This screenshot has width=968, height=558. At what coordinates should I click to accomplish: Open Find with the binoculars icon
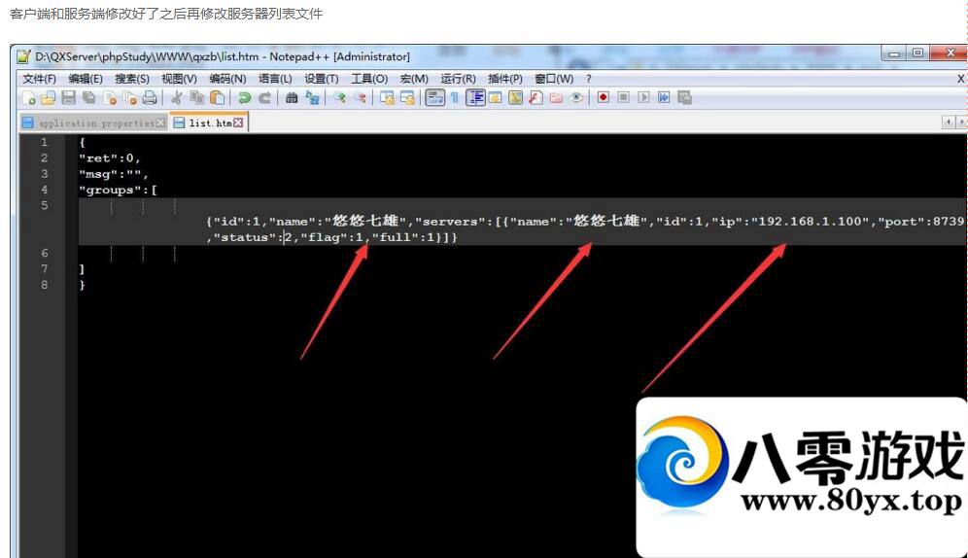[x=292, y=98]
